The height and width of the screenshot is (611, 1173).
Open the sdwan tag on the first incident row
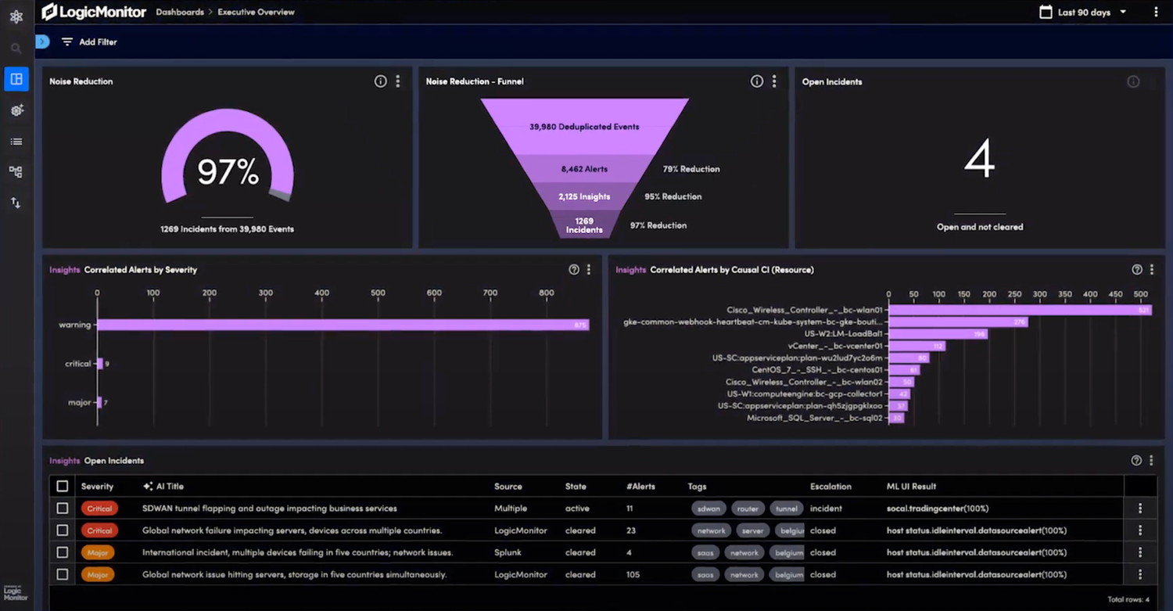(708, 508)
